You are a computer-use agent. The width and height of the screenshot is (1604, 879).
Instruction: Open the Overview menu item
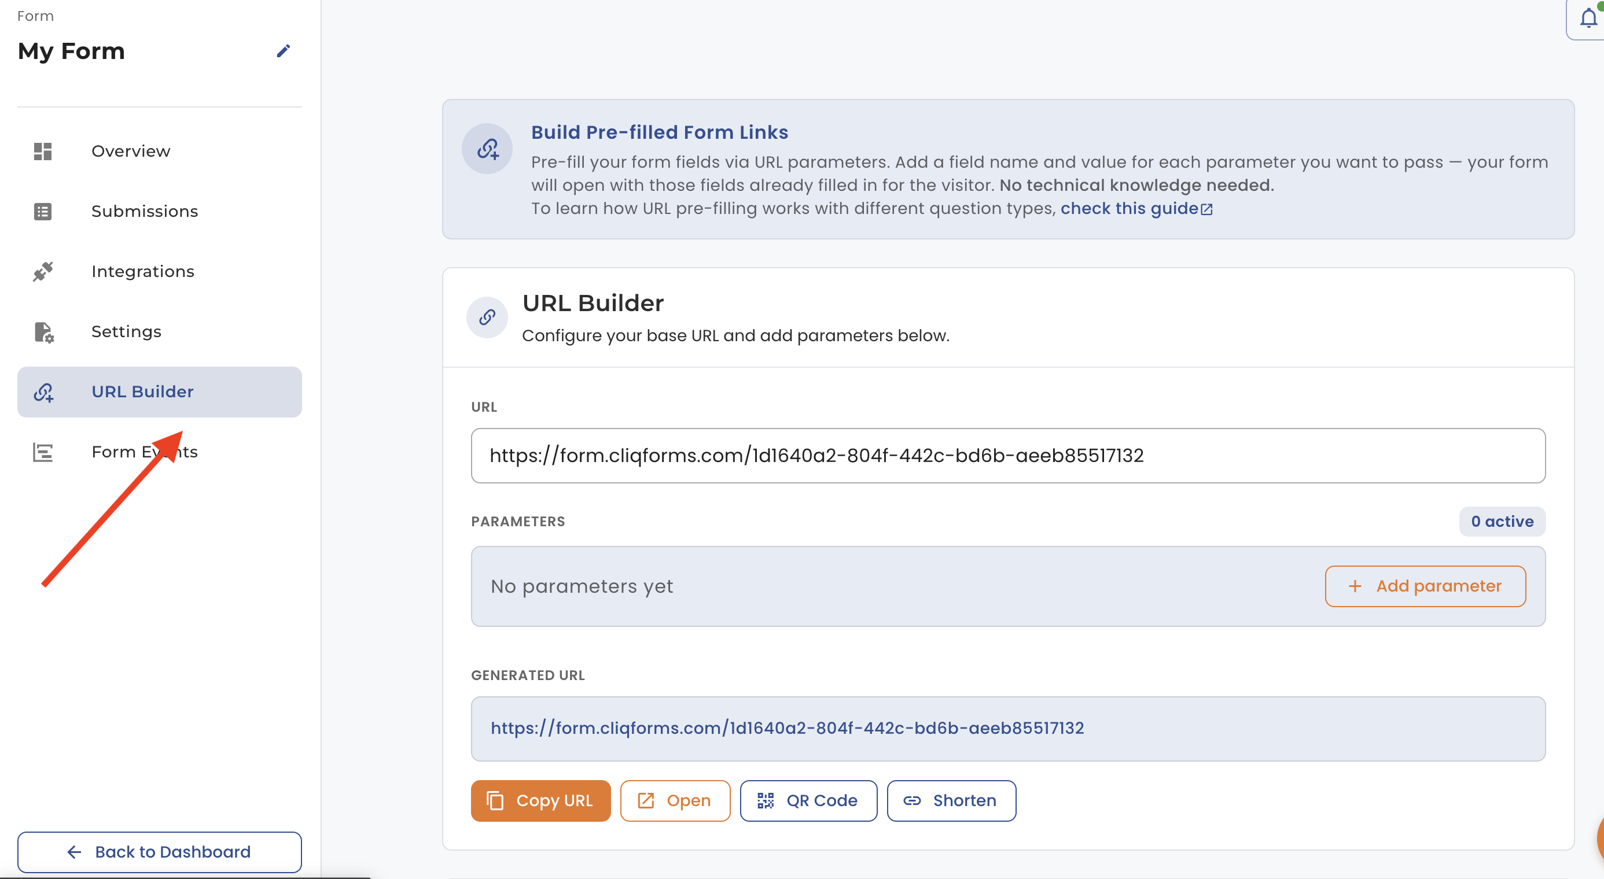(x=131, y=151)
